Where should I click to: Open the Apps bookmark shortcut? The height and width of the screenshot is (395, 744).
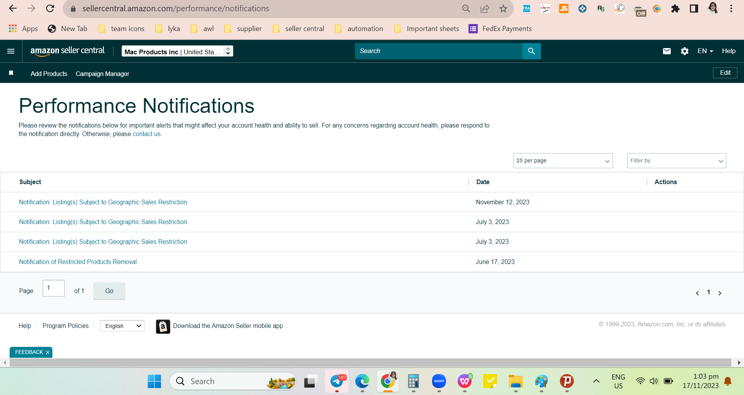[23, 29]
